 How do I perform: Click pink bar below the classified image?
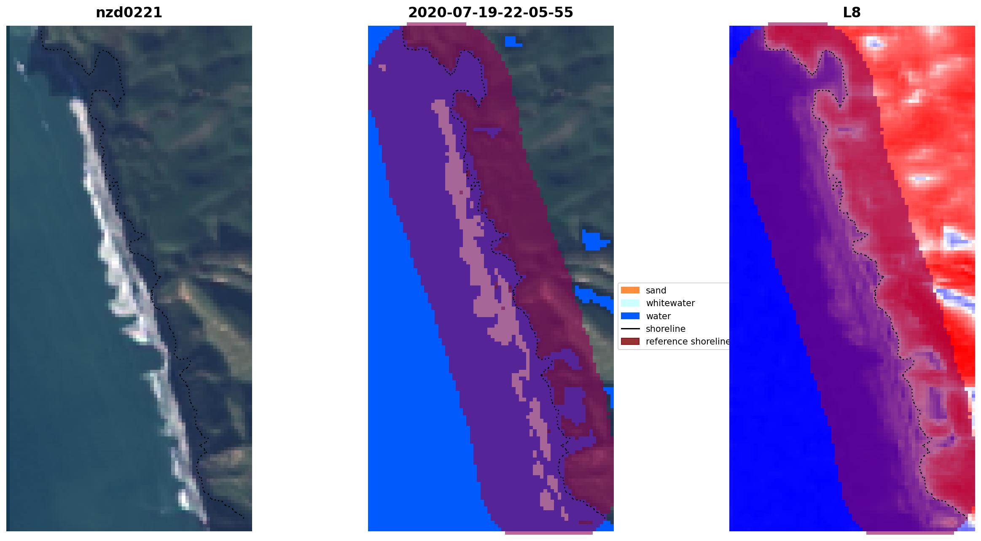(548, 533)
